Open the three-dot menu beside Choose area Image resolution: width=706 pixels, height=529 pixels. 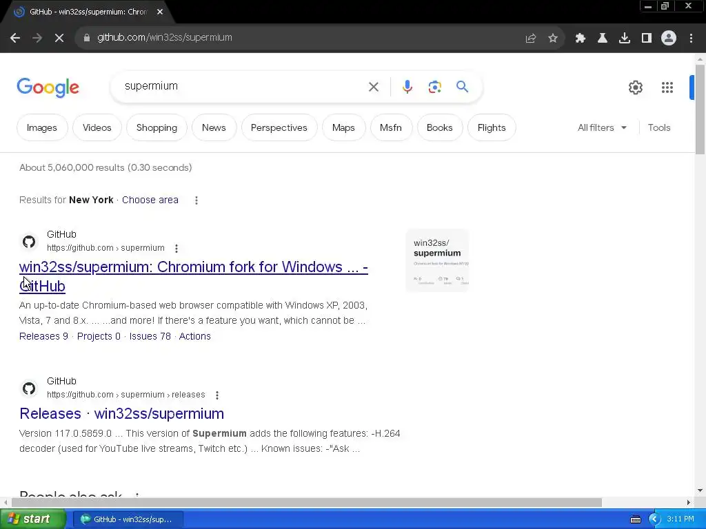click(196, 200)
